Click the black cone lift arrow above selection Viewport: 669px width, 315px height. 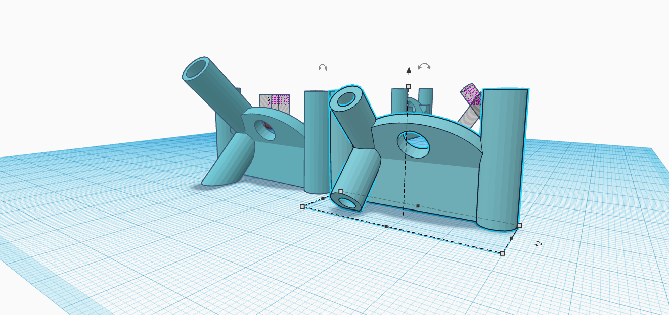409,70
